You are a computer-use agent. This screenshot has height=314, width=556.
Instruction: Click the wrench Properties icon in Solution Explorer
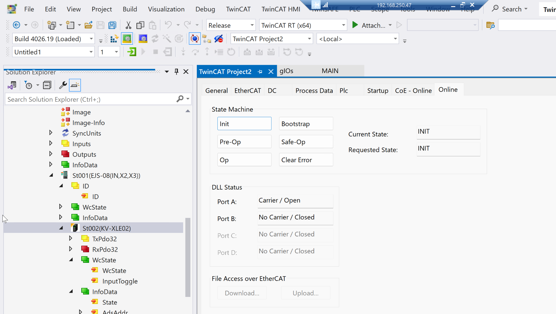pyautogui.click(x=63, y=85)
